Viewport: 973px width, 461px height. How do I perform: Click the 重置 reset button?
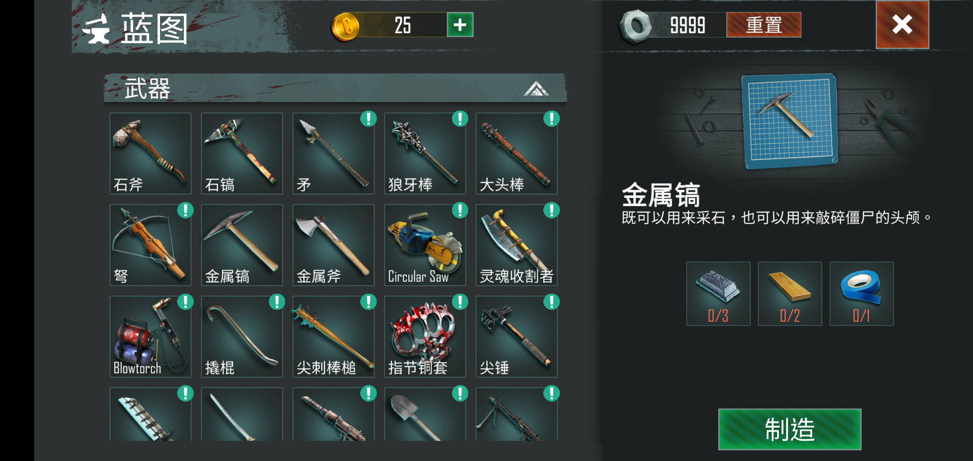pyautogui.click(x=763, y=25)
